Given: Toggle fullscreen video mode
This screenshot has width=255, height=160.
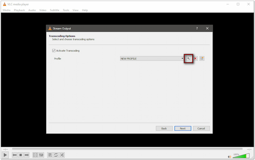Looking at the screenshot, I should (35, 155).
